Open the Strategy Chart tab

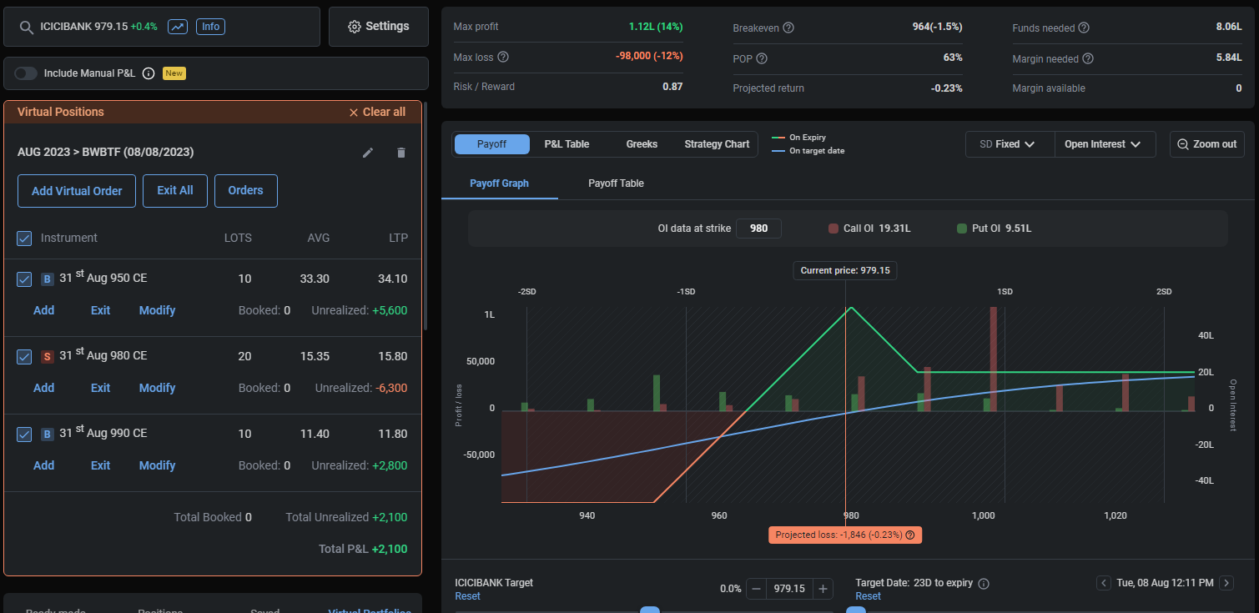coord(717,144)
